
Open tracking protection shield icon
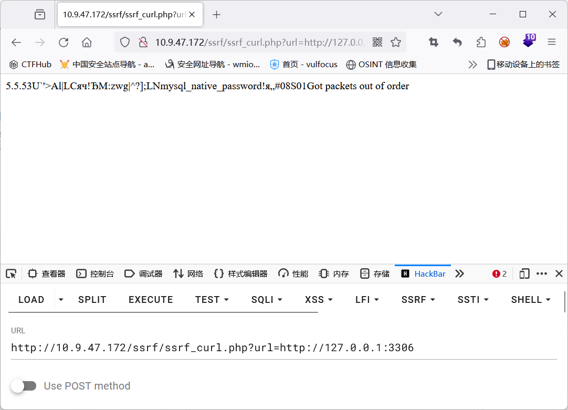[125, 43]
